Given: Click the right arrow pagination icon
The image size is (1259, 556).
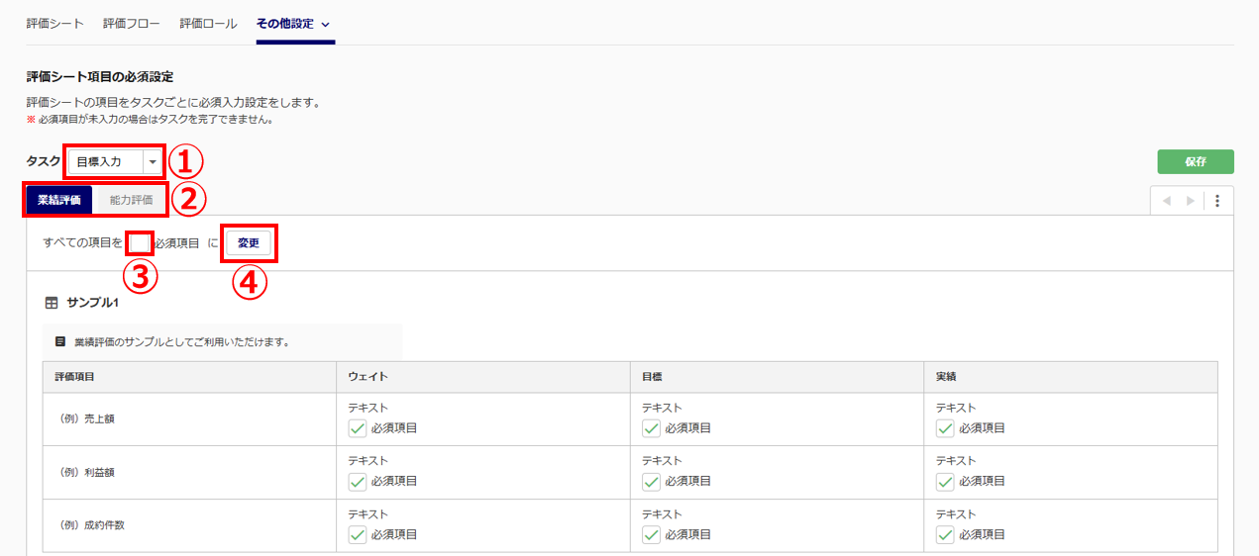Looking at the screenshot, I should (1191, 200).
